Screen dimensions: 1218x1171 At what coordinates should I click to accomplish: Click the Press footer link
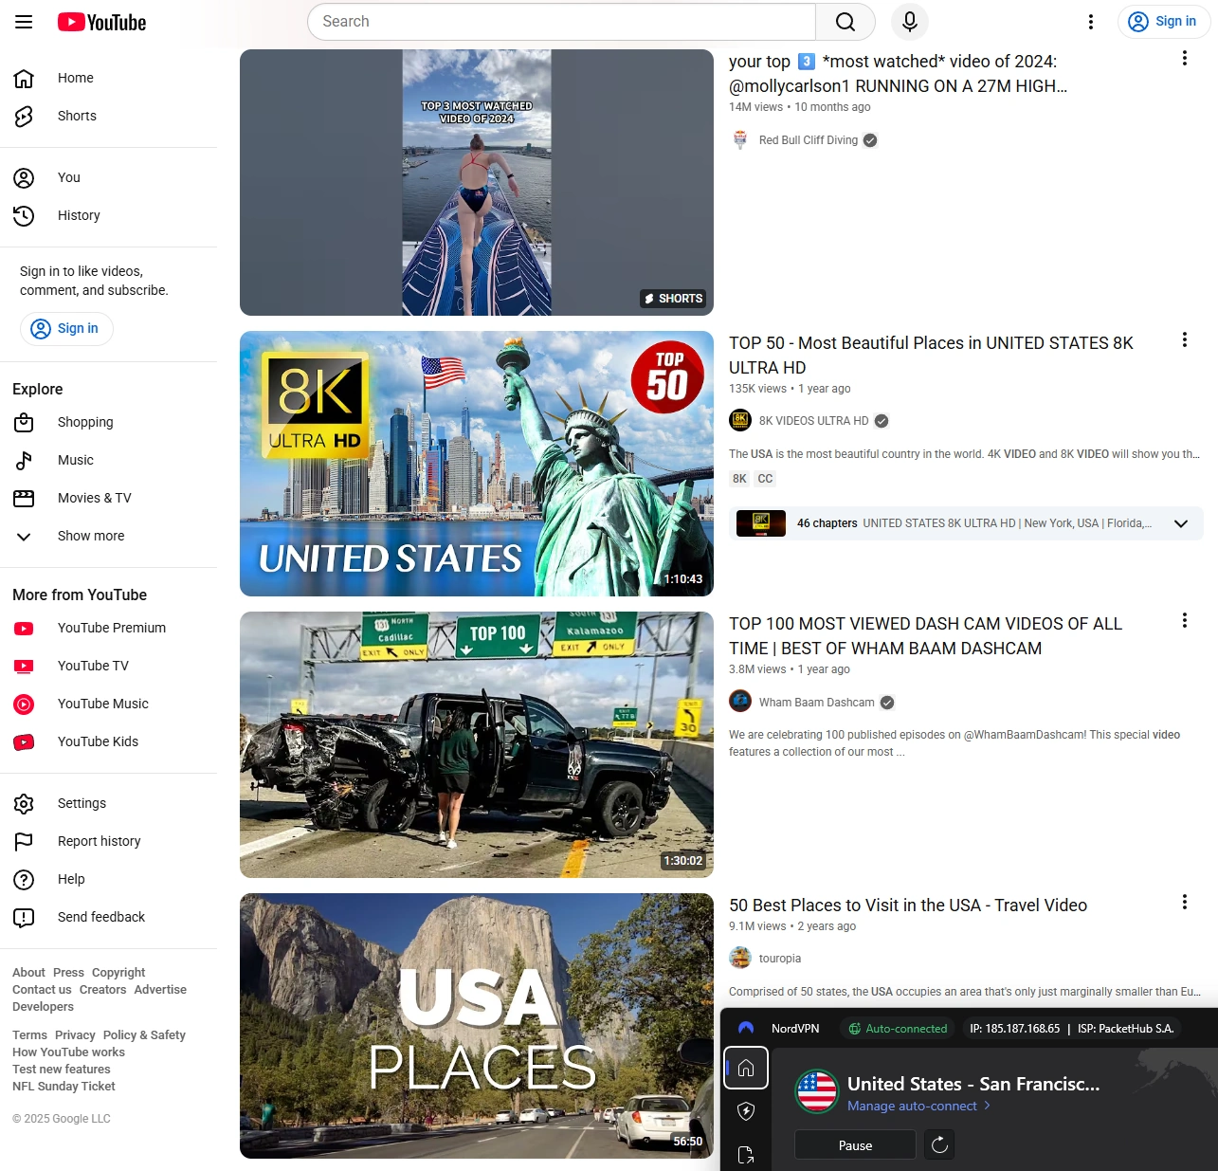click(x=68, y=973)
